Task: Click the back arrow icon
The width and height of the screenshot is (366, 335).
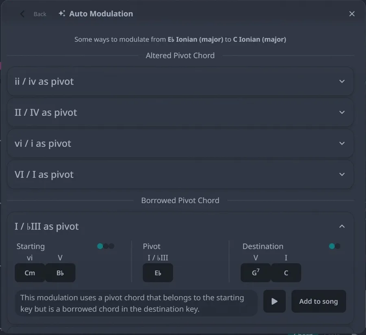Action: (22, 14)
